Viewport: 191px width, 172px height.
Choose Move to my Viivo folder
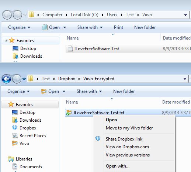click(x=129, y=128)
